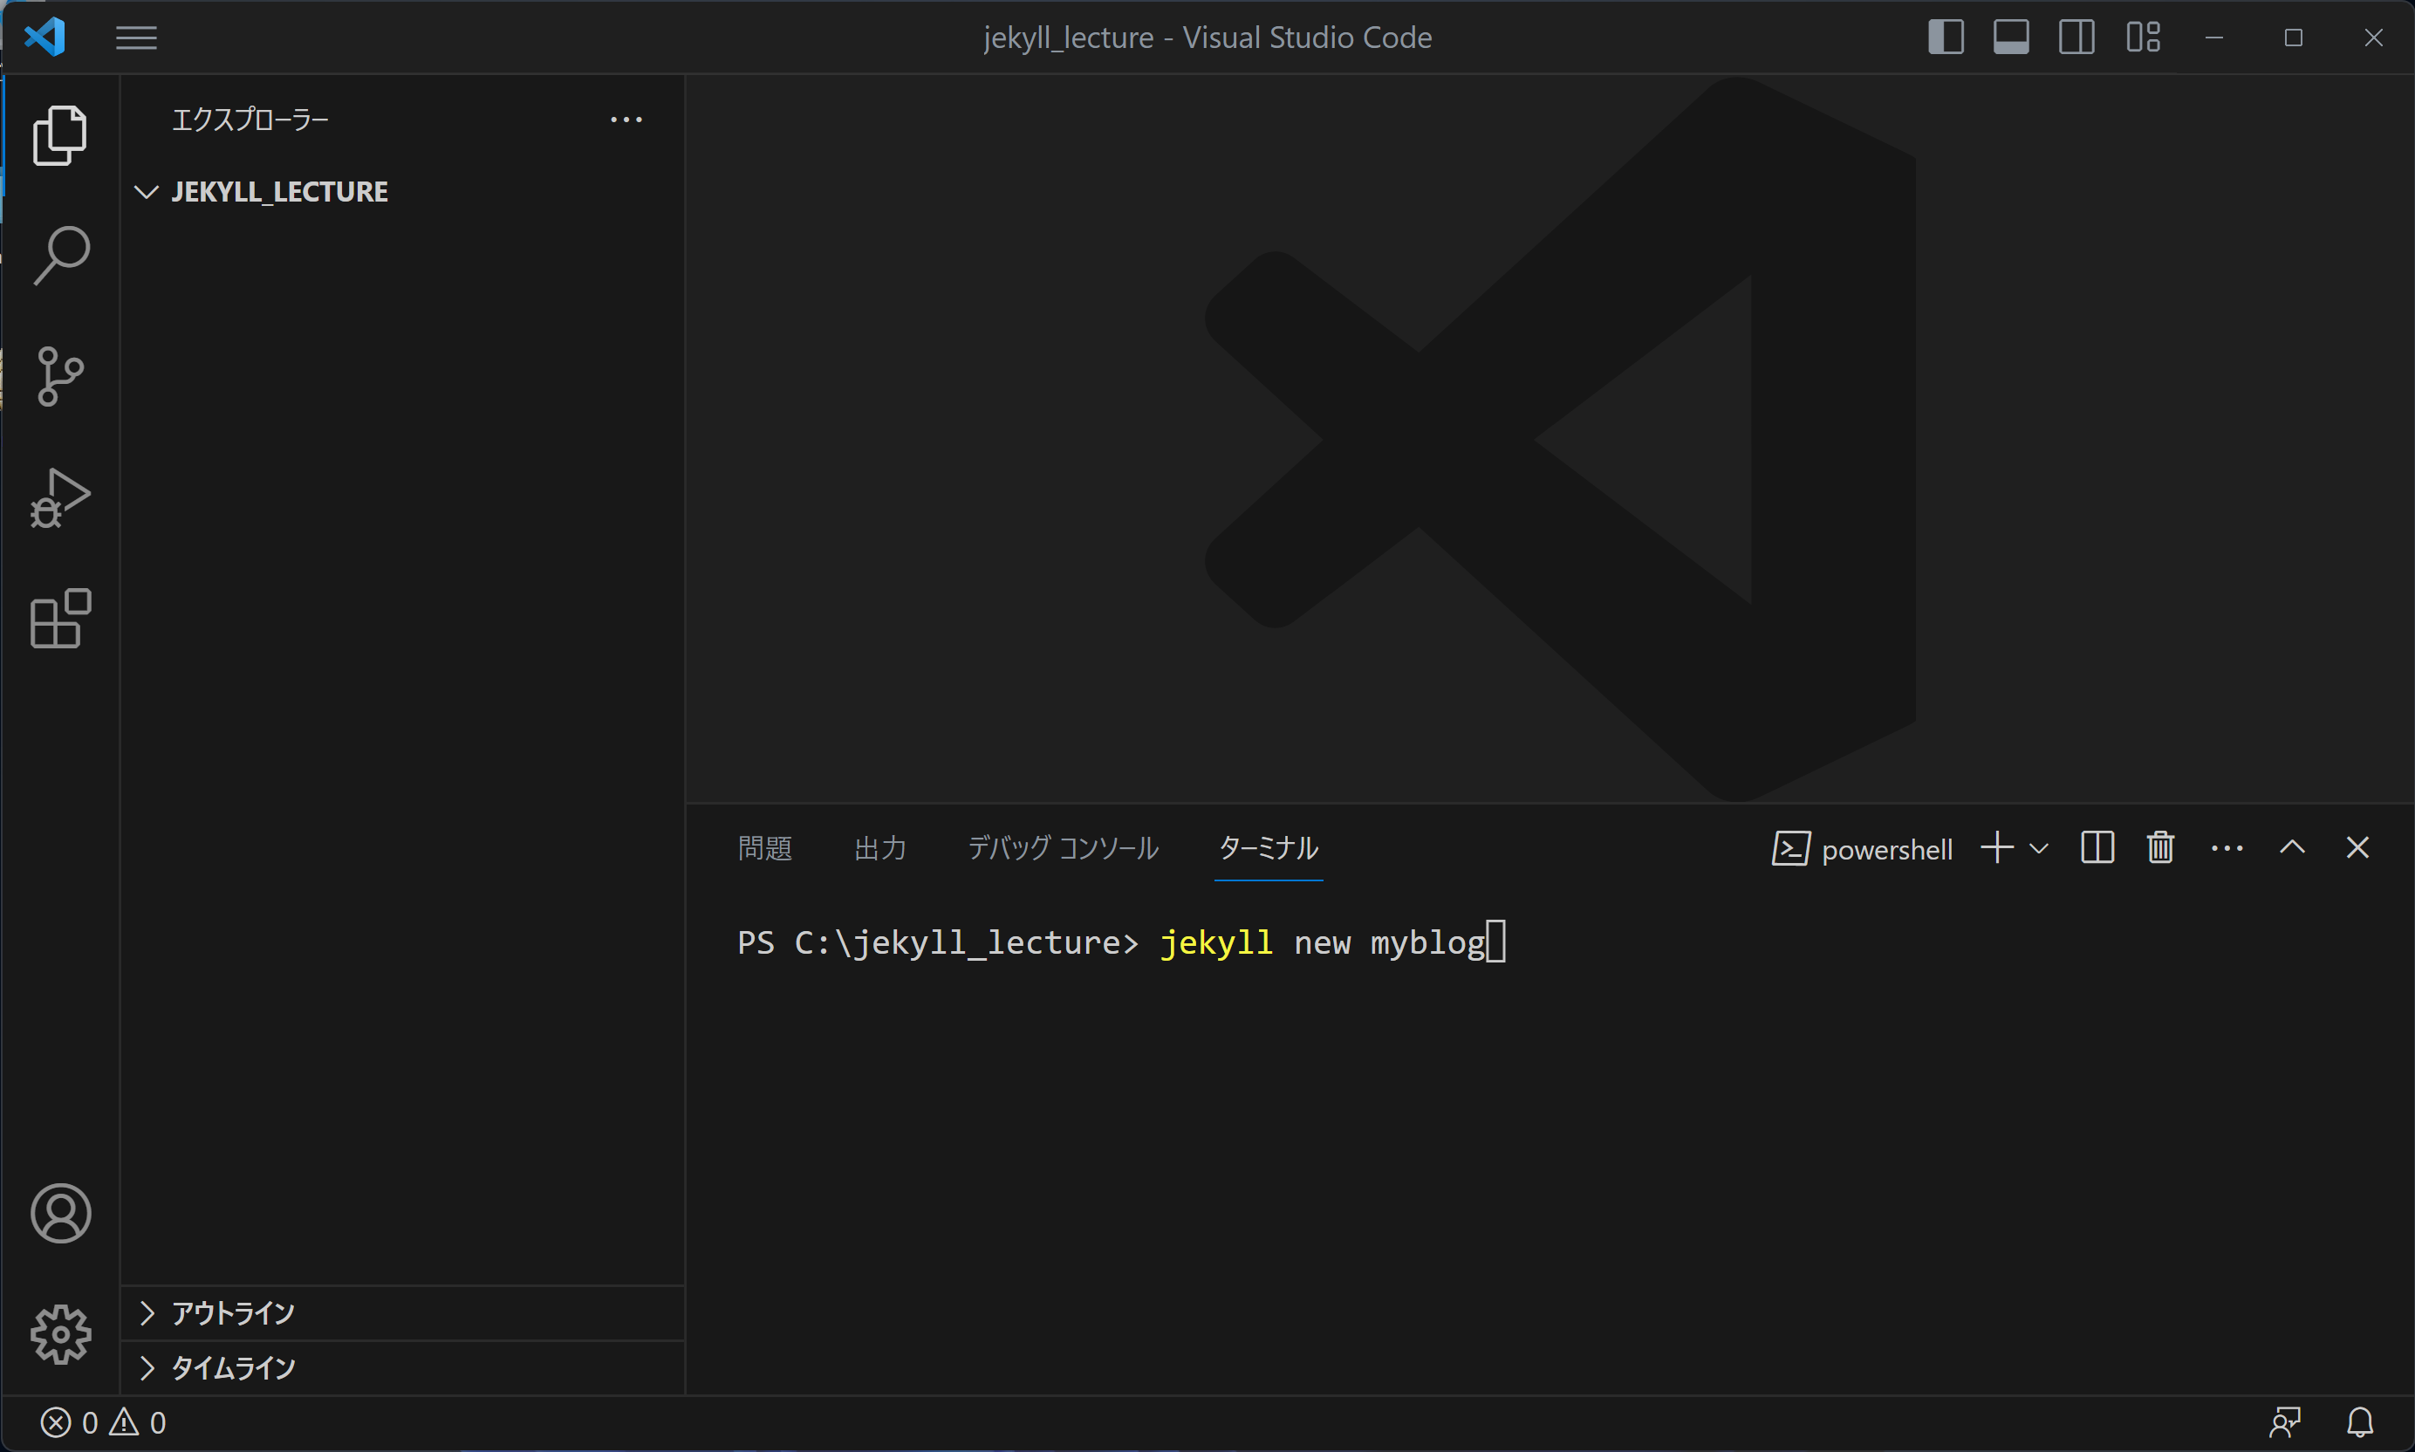Open the Accounts menu icon

[61, 1213]
